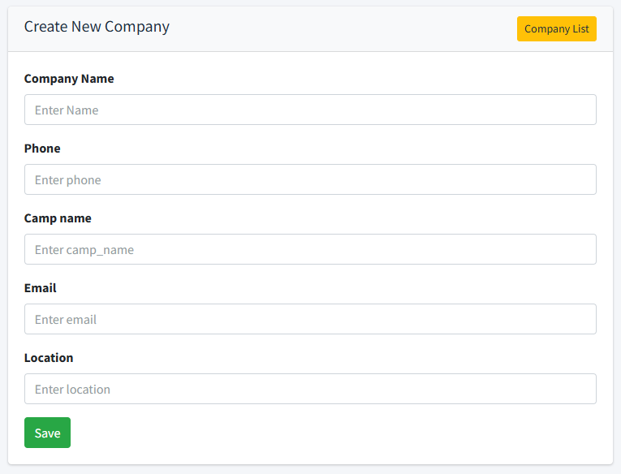
Task: Click the "Enter email" placeholder text
Action: coord(66,320)
